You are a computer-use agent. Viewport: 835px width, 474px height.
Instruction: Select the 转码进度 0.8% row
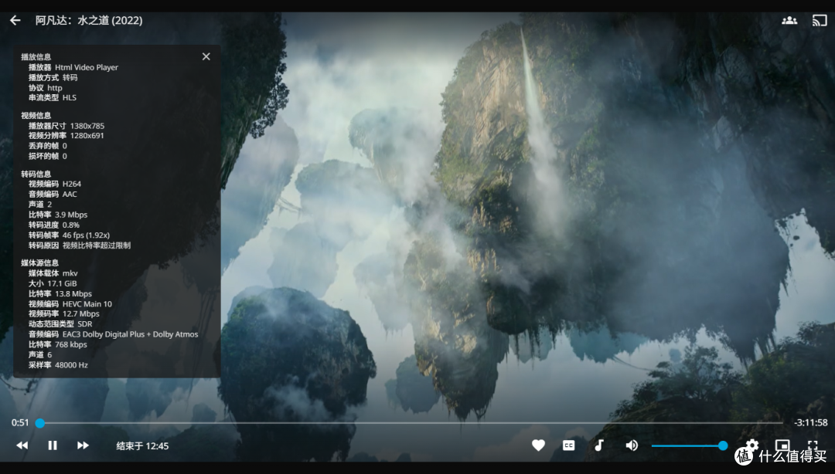tap(54, 225)
